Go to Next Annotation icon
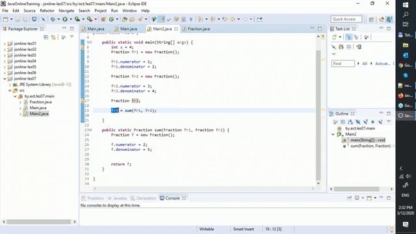Viewport: 416px width, 234px height. pos(200,19)
